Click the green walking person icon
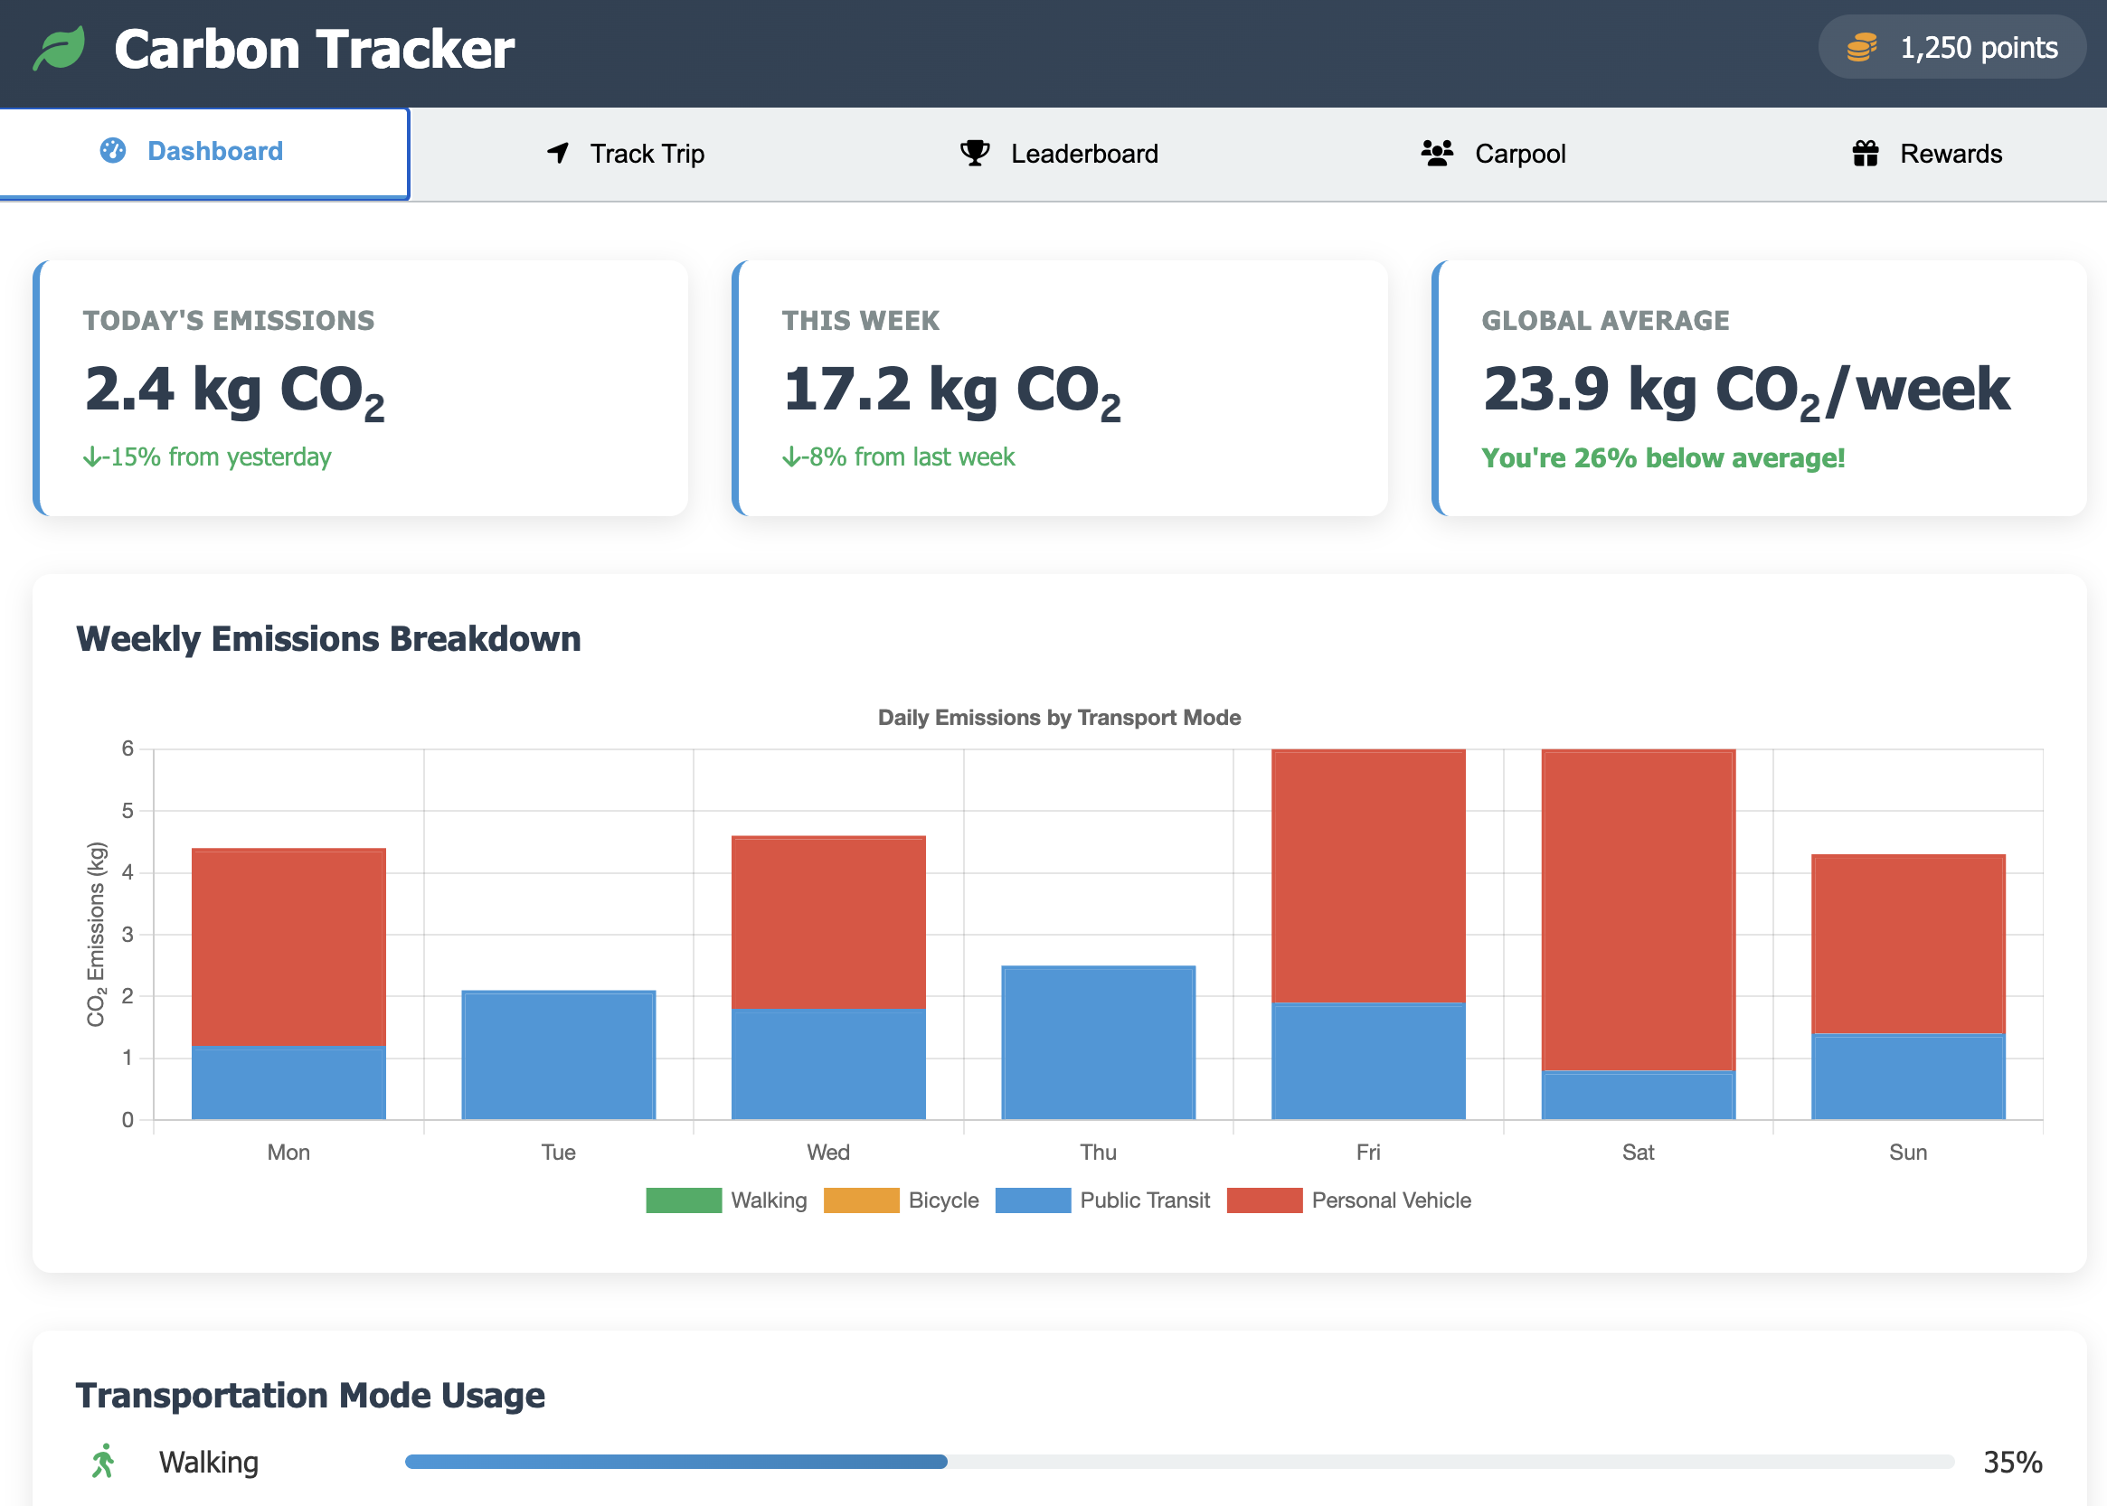2107x1506 pixels. 103,1461
